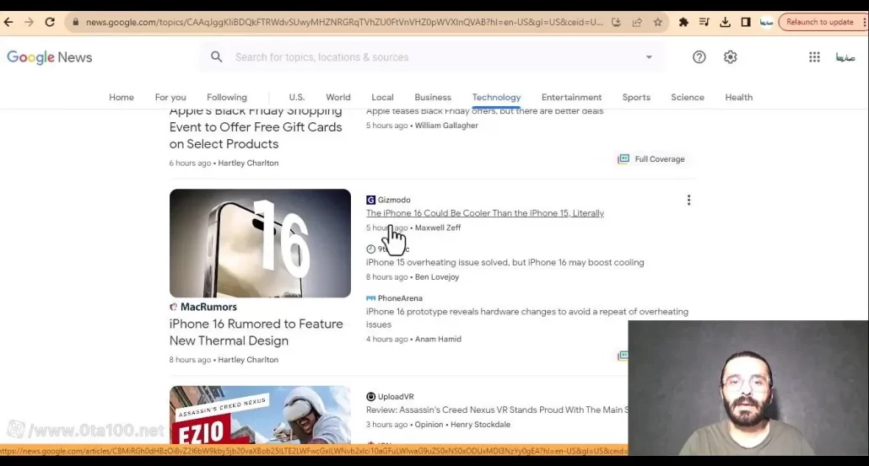Open the Gizmodo story three-dot menu
This screenshot has height=466, width=869.
[688, 201]
